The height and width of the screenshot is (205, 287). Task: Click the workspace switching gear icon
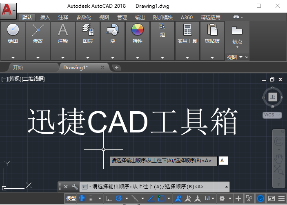click(x=222, y=198)
